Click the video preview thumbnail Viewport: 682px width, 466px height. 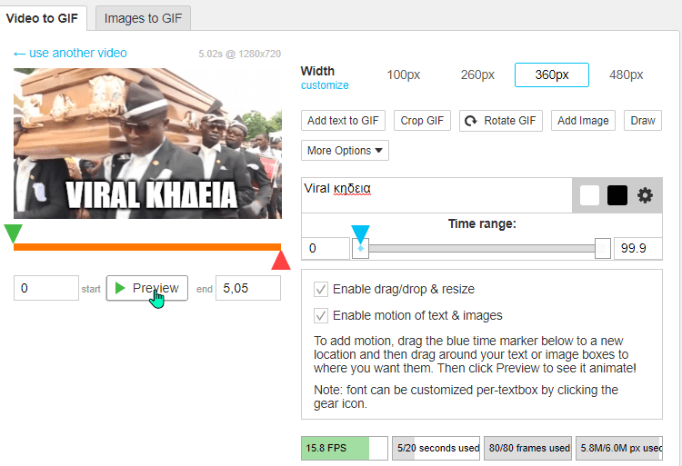tap(147, 144)
